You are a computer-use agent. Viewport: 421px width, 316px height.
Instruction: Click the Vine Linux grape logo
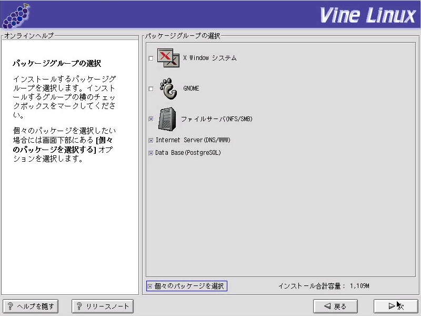tap(16, 16)
